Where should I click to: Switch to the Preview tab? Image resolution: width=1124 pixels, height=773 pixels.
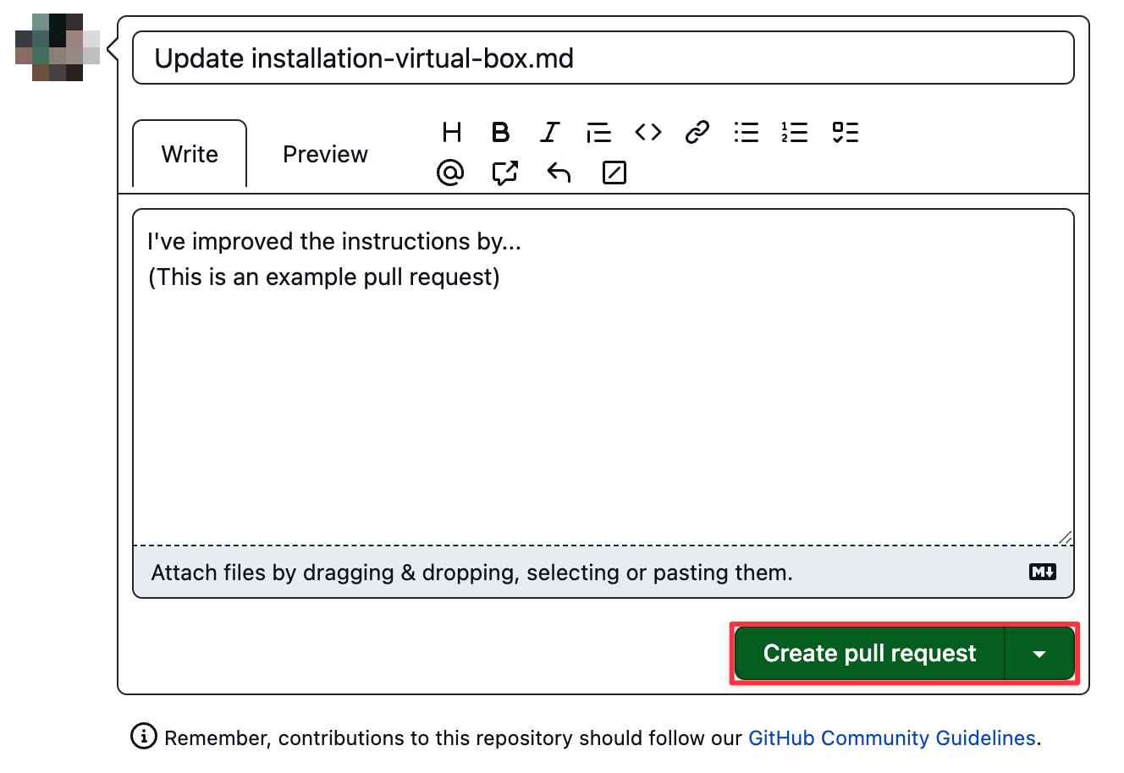(x=325, y=155)
